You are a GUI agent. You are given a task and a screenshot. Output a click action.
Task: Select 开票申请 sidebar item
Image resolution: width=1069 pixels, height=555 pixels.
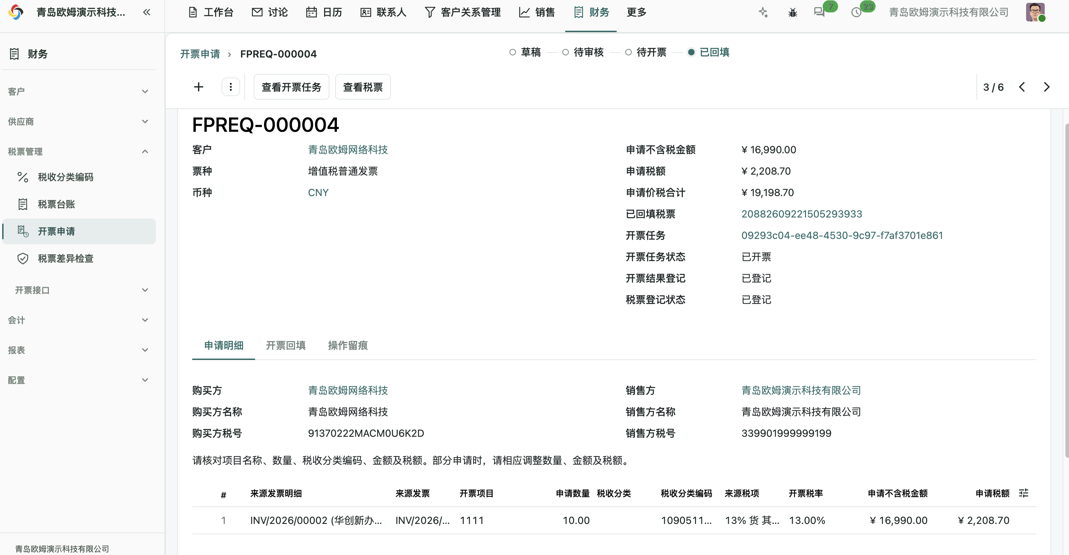point(79,231)
